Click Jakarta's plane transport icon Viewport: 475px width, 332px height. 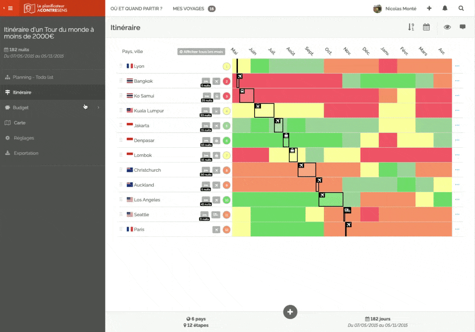216,126
